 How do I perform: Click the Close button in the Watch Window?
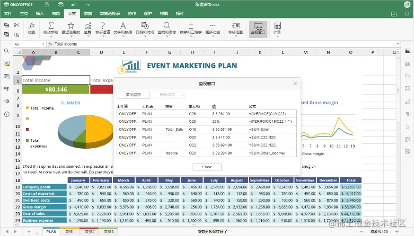coord(207,167)
